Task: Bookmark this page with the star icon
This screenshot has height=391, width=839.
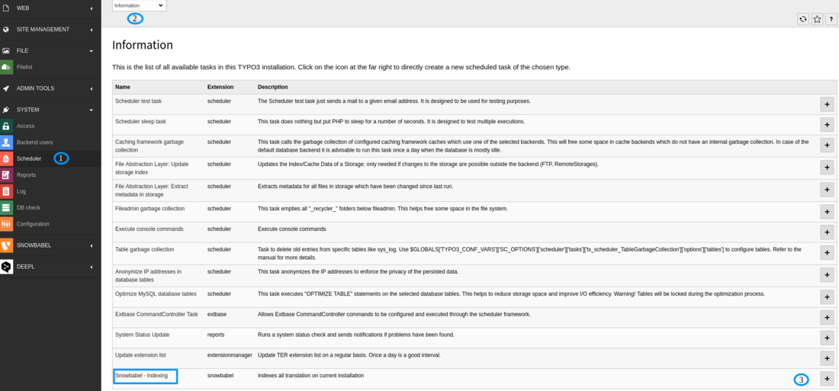Action: pos(817,19)
